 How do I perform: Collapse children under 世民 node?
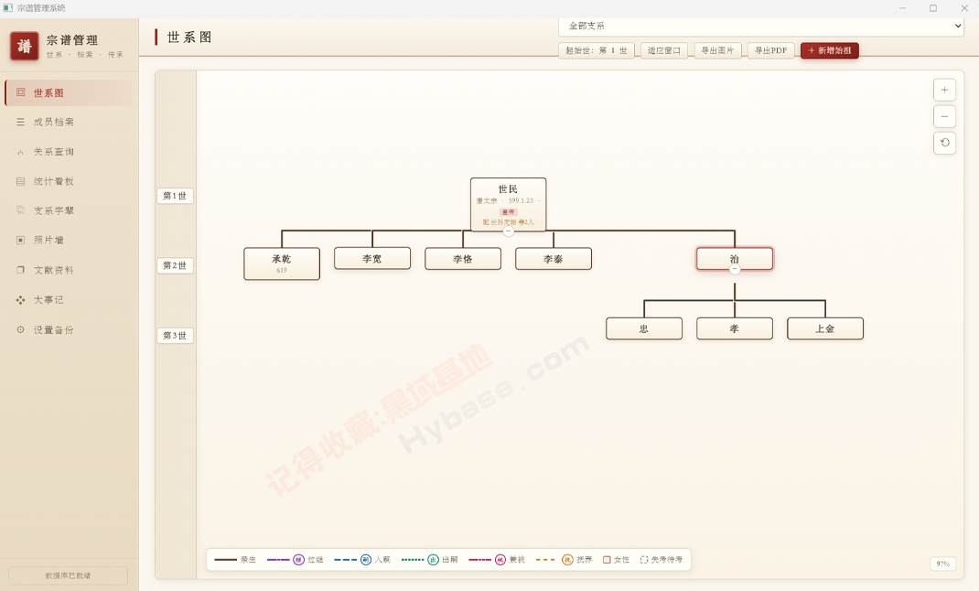click(508, 231)
